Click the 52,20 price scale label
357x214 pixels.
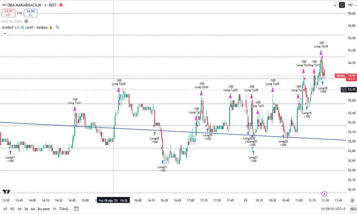pyautogui.click(x=352, y=190)
